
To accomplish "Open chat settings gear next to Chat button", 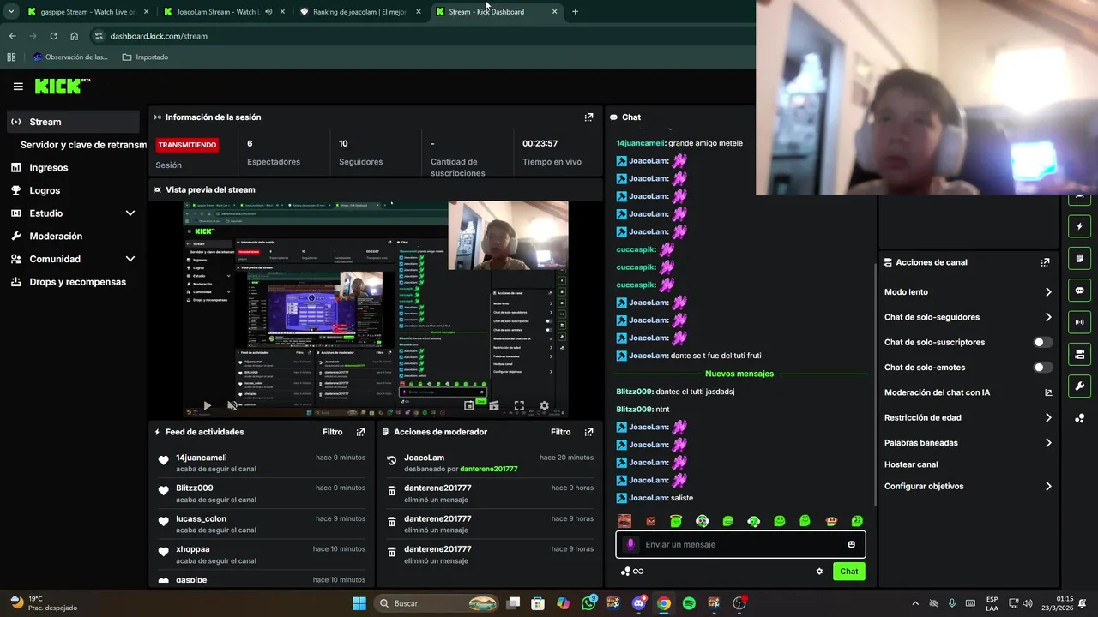I will [819, 572].
